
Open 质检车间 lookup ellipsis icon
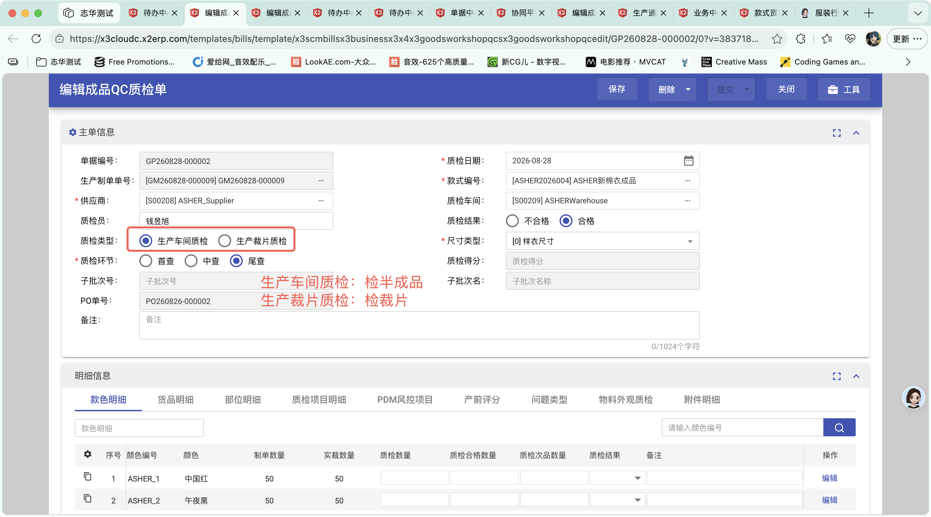tap(687, 201)
